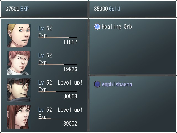177x133 pixels.
Task: Click the Exp bar showing 11817
Action: (x=58, y=37)
